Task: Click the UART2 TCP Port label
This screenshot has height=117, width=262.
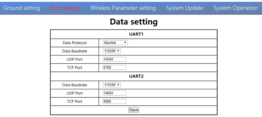Action: (x=74, y=101)
